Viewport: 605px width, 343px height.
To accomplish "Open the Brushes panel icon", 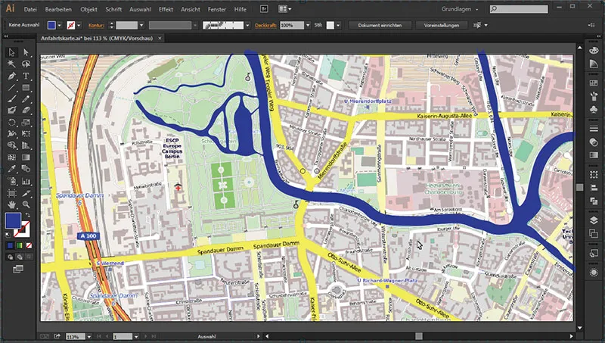I will (x=594, y=96).
